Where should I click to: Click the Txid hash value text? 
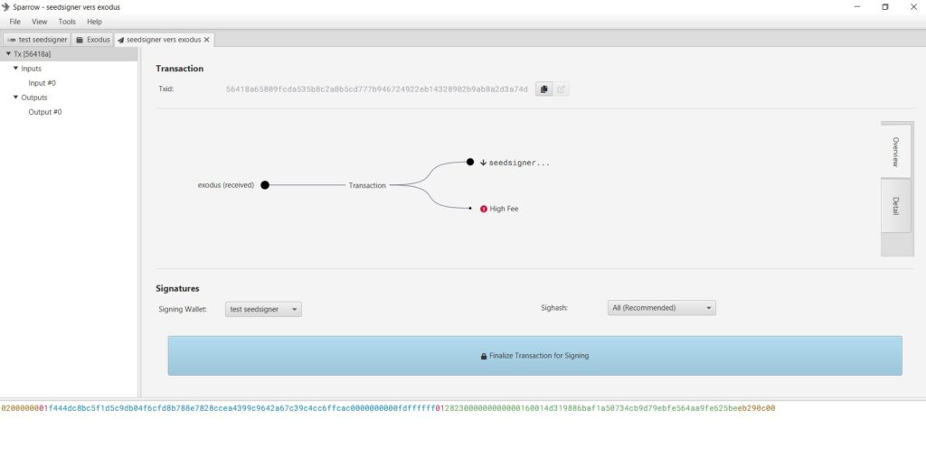[377, 89]
